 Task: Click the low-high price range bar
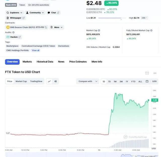[112, 18]
